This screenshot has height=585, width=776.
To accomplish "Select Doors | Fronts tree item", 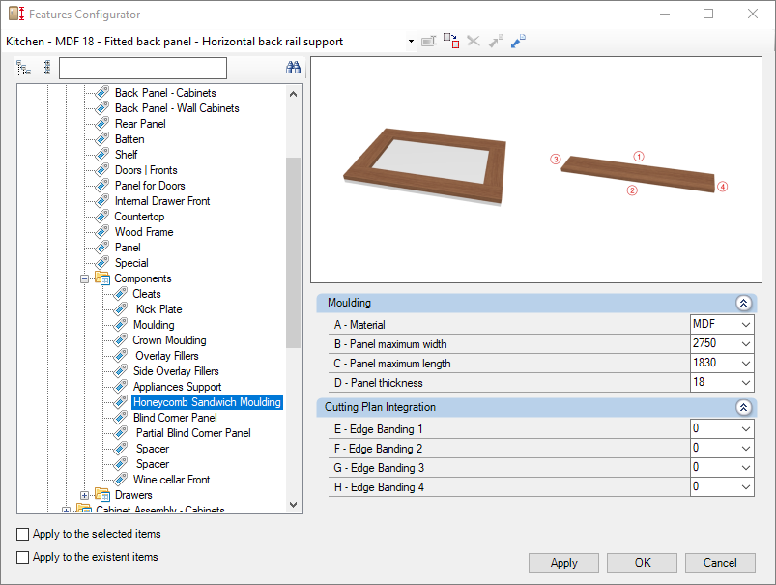I will [146, 170].
